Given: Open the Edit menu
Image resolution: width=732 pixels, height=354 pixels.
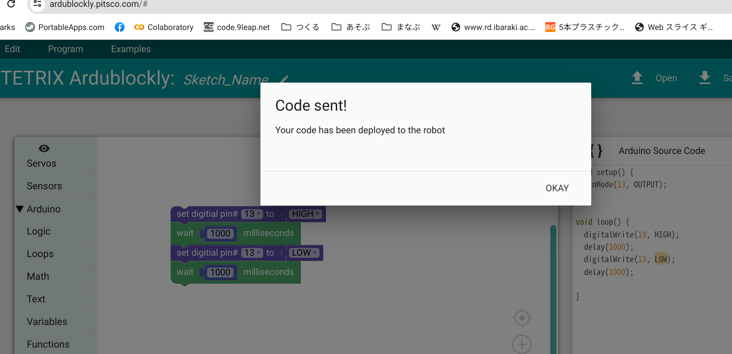Looking at the screenshot, I should [12, 49].
